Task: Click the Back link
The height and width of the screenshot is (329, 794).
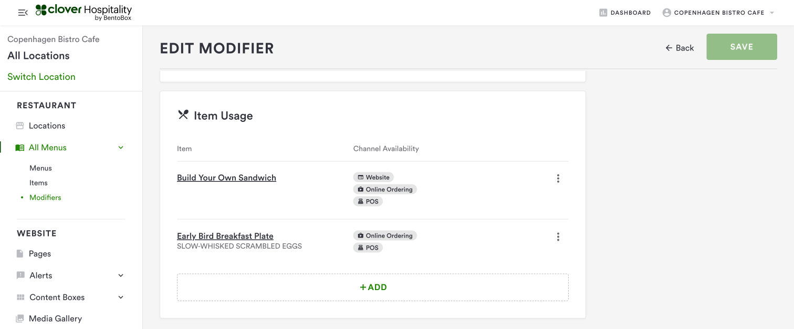Action: coord(680,48)
